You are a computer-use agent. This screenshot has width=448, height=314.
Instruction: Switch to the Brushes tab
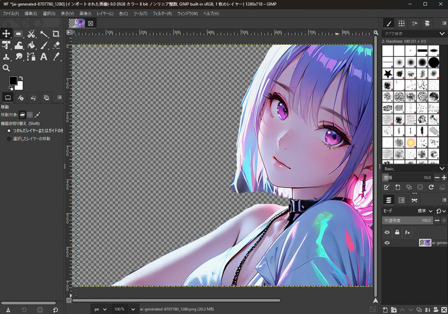click(x=389, y=24)
